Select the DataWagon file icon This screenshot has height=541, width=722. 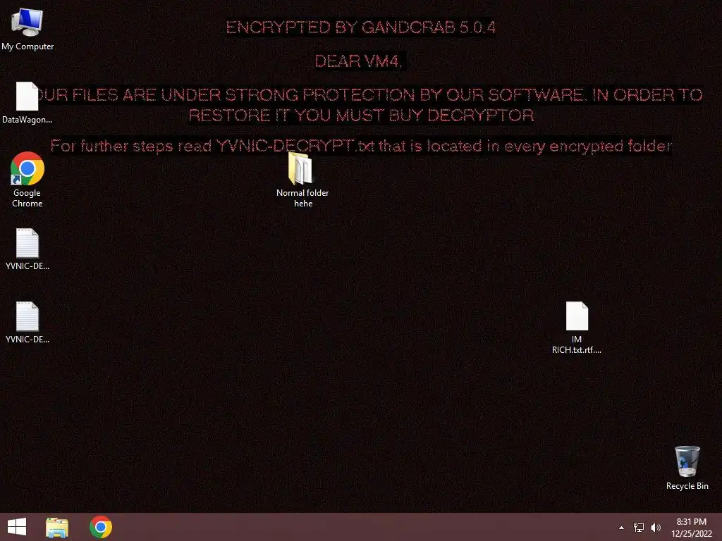click(27, 103)
